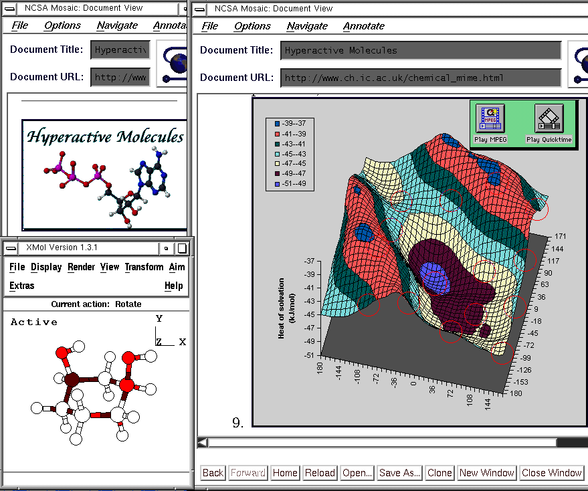
Task: Click the Hyperactive Molecules banner image
Action: point(104,173)
